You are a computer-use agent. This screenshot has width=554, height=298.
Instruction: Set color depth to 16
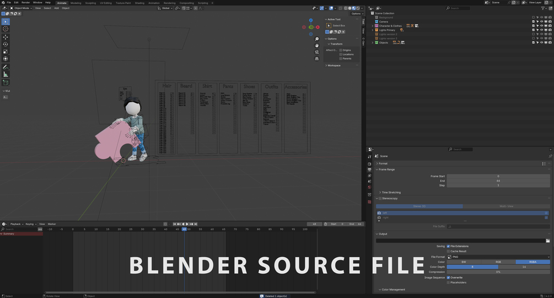click(x=524, y=267)
